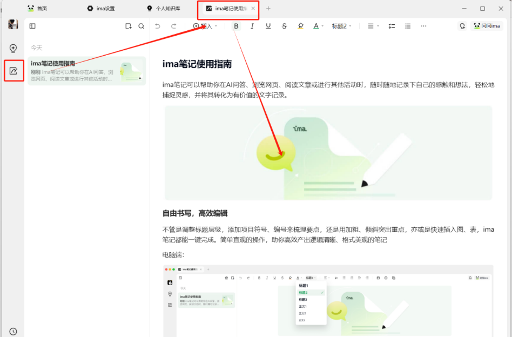The image size is (512, 337).
Task: Open more toolbar options ellipsis
Action: pos(423,26)
